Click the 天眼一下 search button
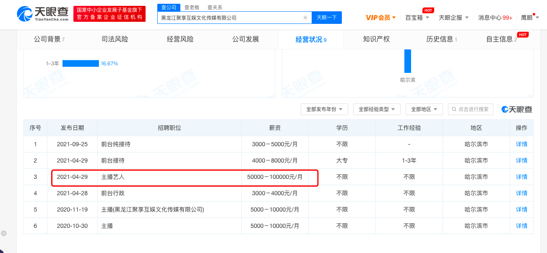The image size is (547, 253). (x=326, y=18)
